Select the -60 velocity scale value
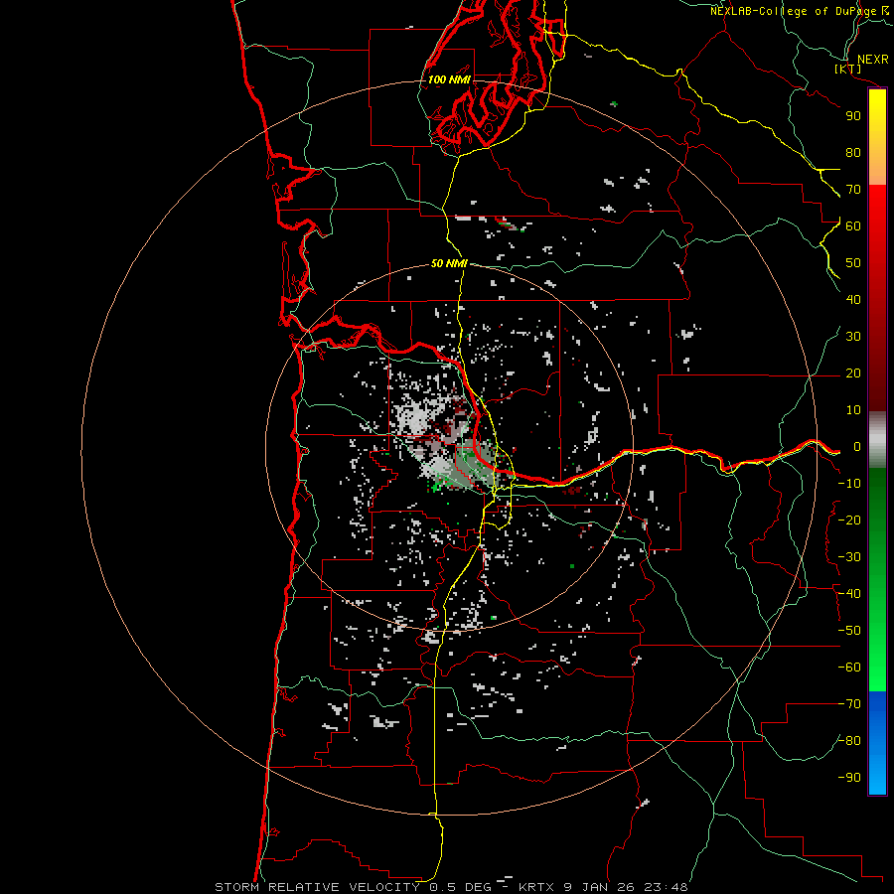The width and height of the screenshot is (894, 894). (849, 668)
